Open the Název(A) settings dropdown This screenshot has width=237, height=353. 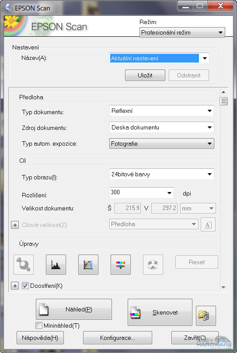click(x=159, y=58)
